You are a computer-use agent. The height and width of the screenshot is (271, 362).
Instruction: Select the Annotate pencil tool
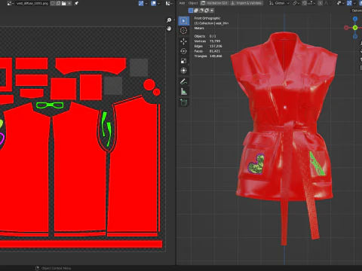tap(184, 82)
